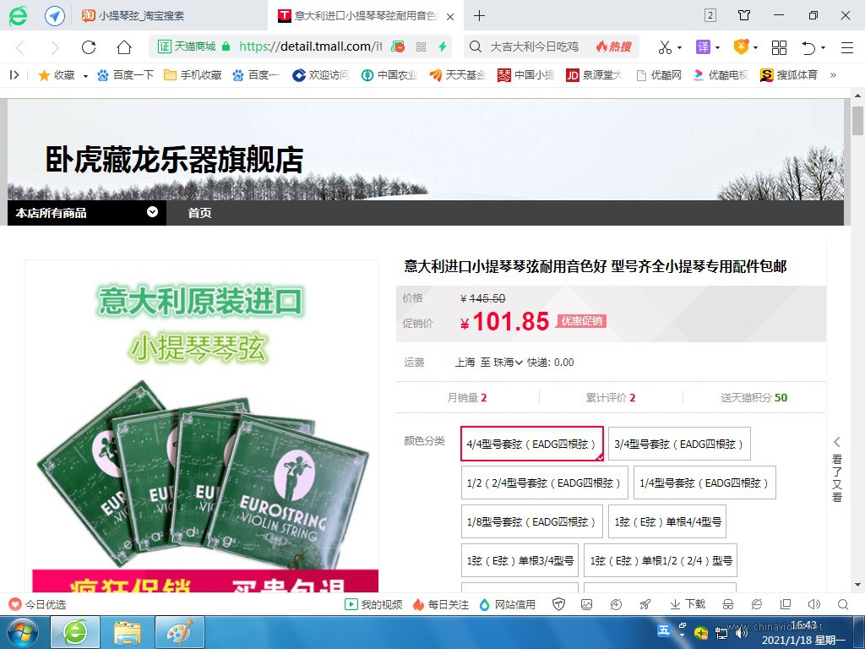Click the product main image thumbnail
This screenshot has height=649, width=865.
[x=202, y=426]
